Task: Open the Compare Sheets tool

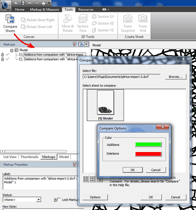Action: pos(10,23)
